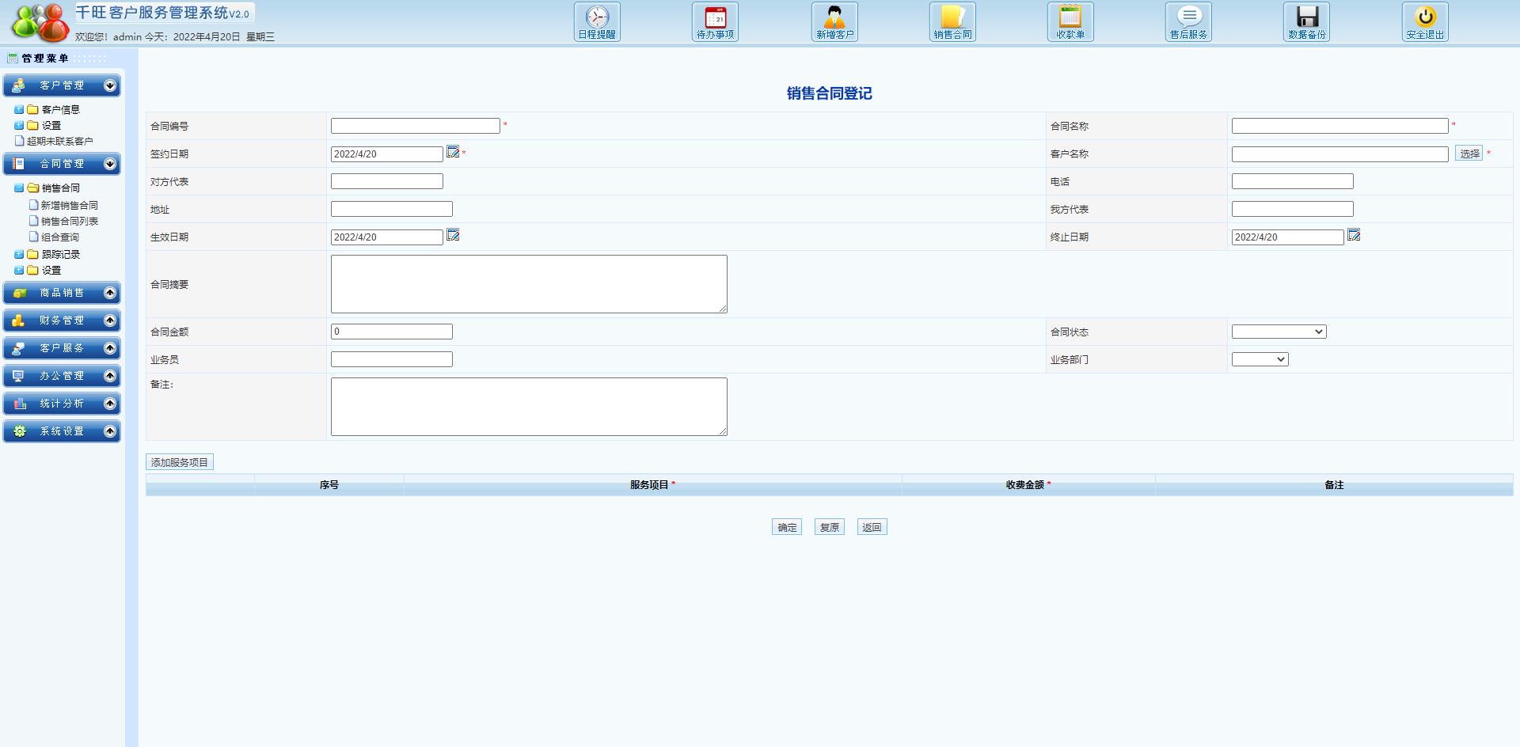Click the 签约日期 date field

387,154
